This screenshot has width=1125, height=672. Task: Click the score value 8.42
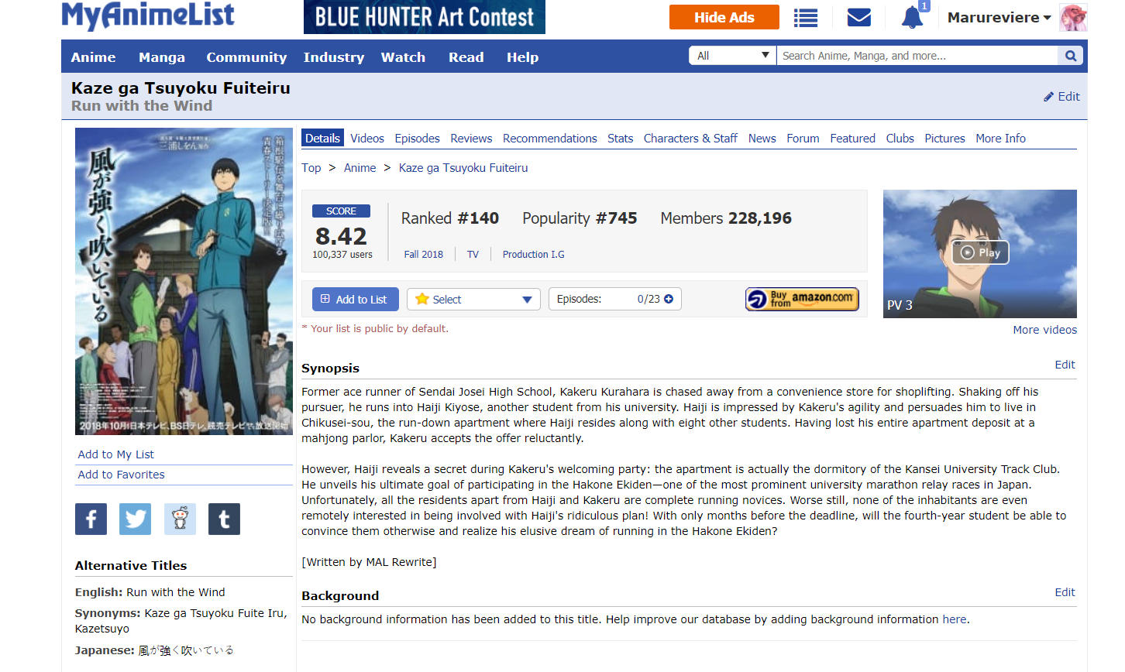coord(341,236)
